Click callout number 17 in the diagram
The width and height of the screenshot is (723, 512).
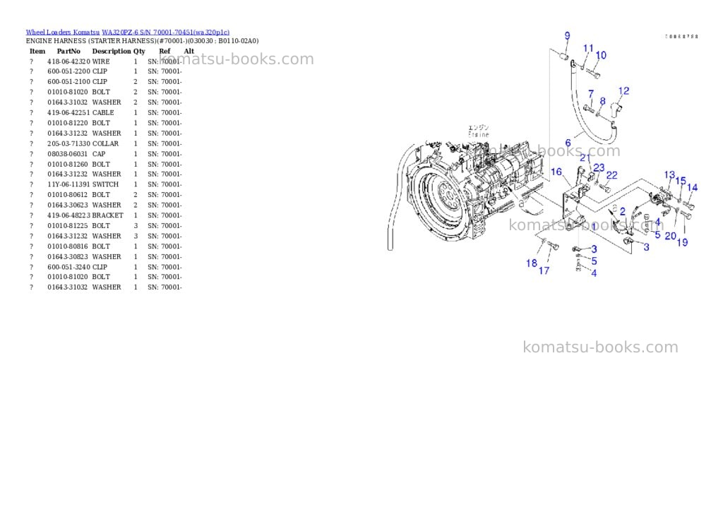point(544,270)
